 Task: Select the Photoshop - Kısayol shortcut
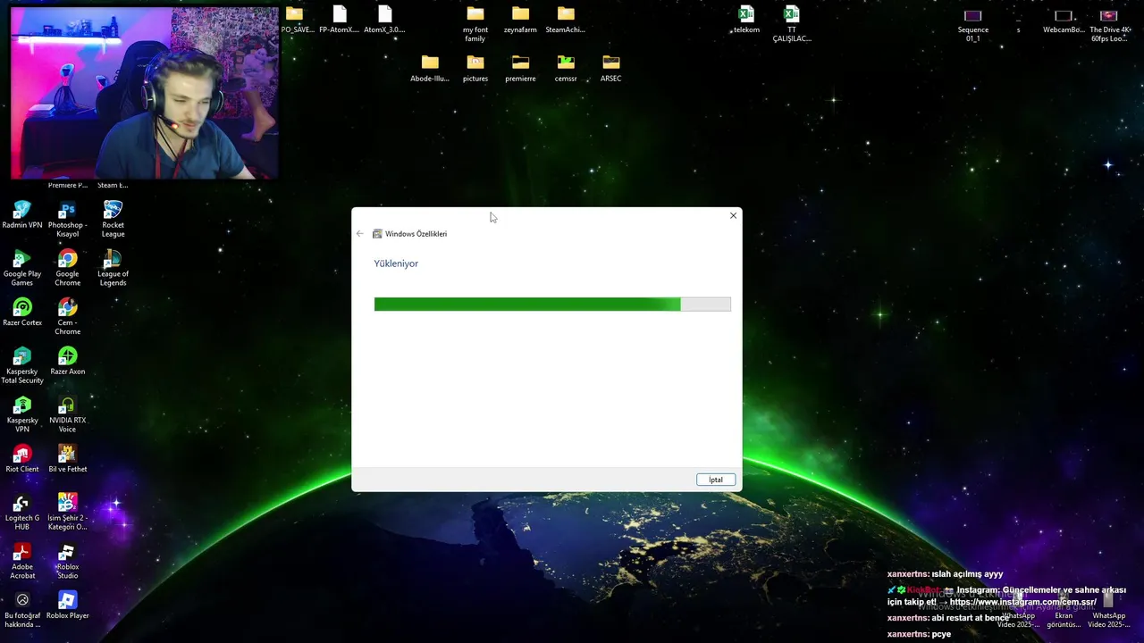coord(67,219)
